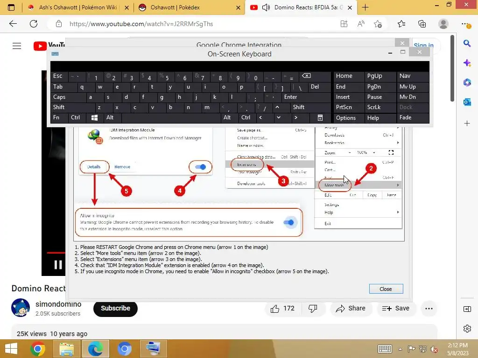Toggle the read aloud icon
The image size is (478, 358).
[361, 24]
